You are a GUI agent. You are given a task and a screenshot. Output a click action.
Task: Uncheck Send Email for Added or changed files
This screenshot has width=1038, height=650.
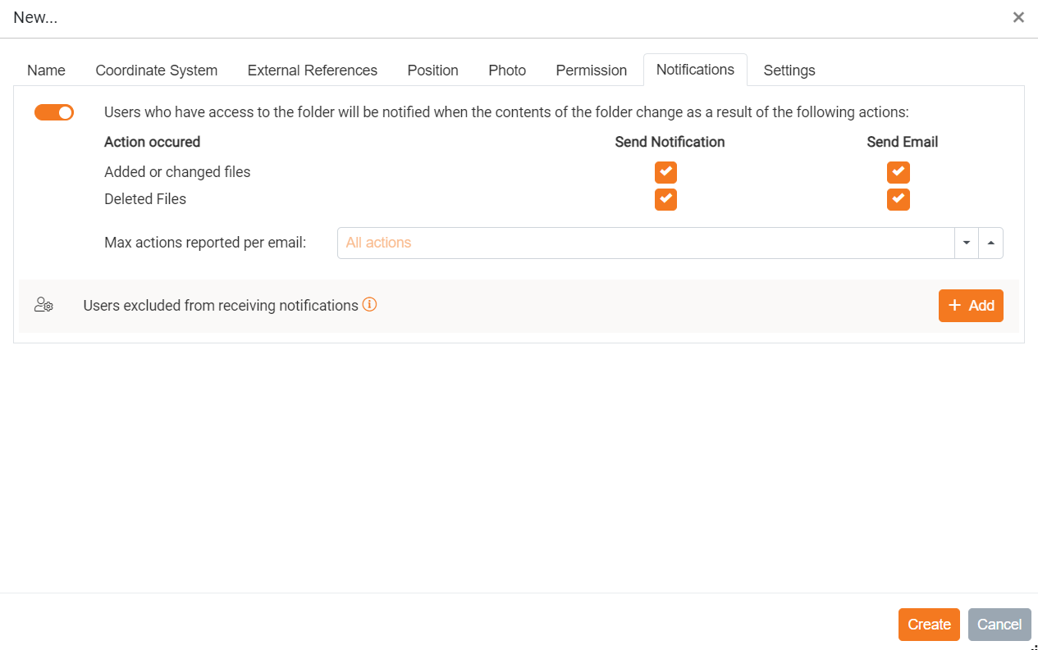coord(899,172)
